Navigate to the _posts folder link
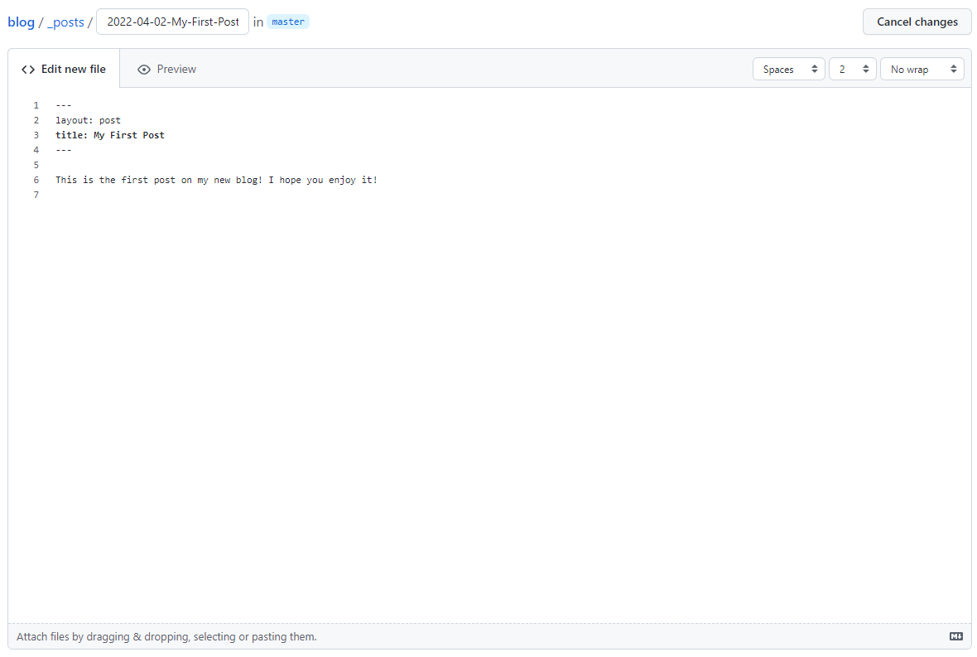977x657 pixels. (65, 22)
